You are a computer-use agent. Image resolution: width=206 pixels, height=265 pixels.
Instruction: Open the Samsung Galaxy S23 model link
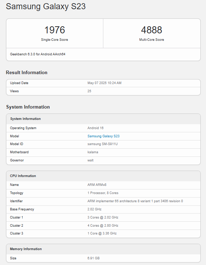[x=103, y=136]
